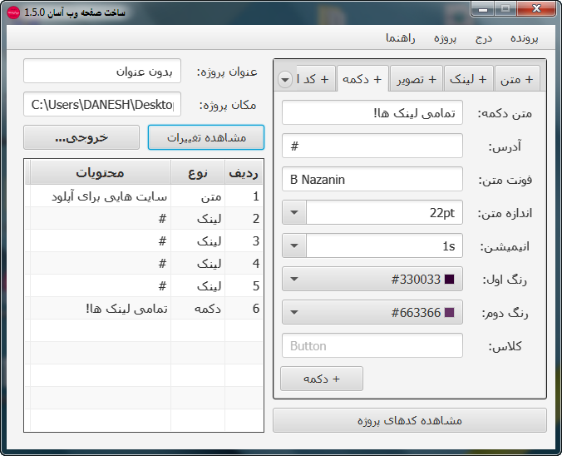Click the project title field بدون عنوان
Viewport: 562px width, 456px height.
pos(102,71)
